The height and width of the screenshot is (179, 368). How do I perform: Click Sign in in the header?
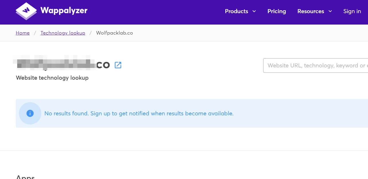[352, 11]
